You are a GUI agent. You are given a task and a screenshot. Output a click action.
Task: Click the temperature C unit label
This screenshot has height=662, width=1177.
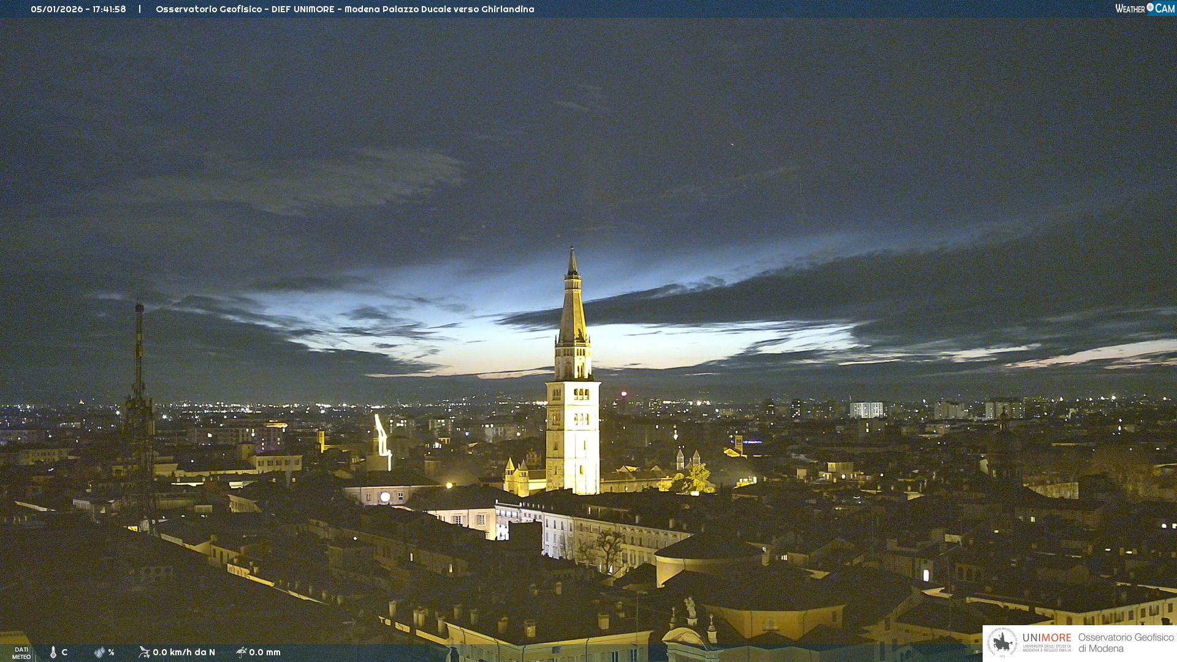[64, 652]
